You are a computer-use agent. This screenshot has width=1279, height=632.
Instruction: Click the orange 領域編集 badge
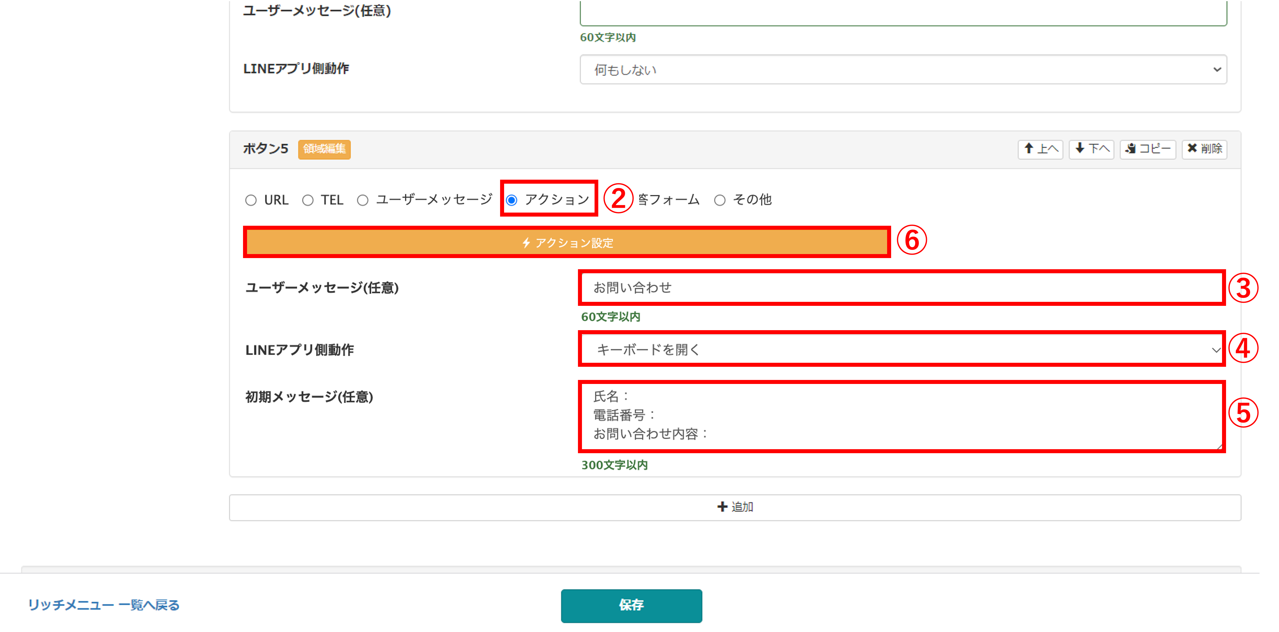tap(324, 149)
